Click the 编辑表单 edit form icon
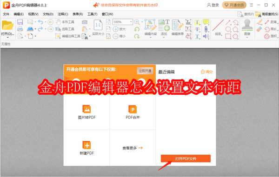The width and height of the screenshot is (279, 177). coord(178,27)
